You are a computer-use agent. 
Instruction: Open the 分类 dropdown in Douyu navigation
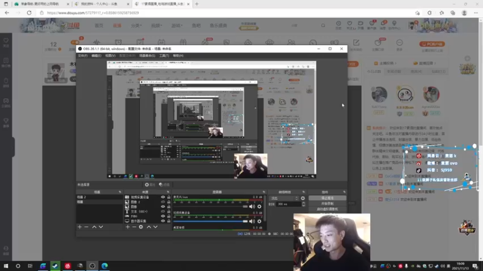136,25
